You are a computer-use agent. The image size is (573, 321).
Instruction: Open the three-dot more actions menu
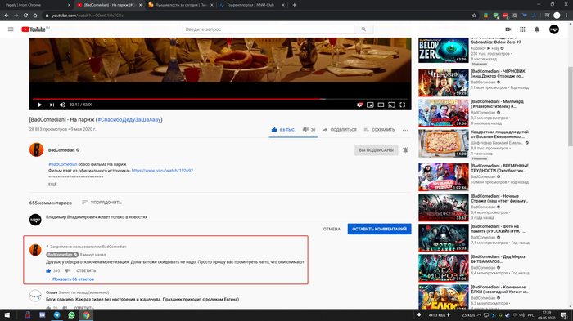coord(405,130)
